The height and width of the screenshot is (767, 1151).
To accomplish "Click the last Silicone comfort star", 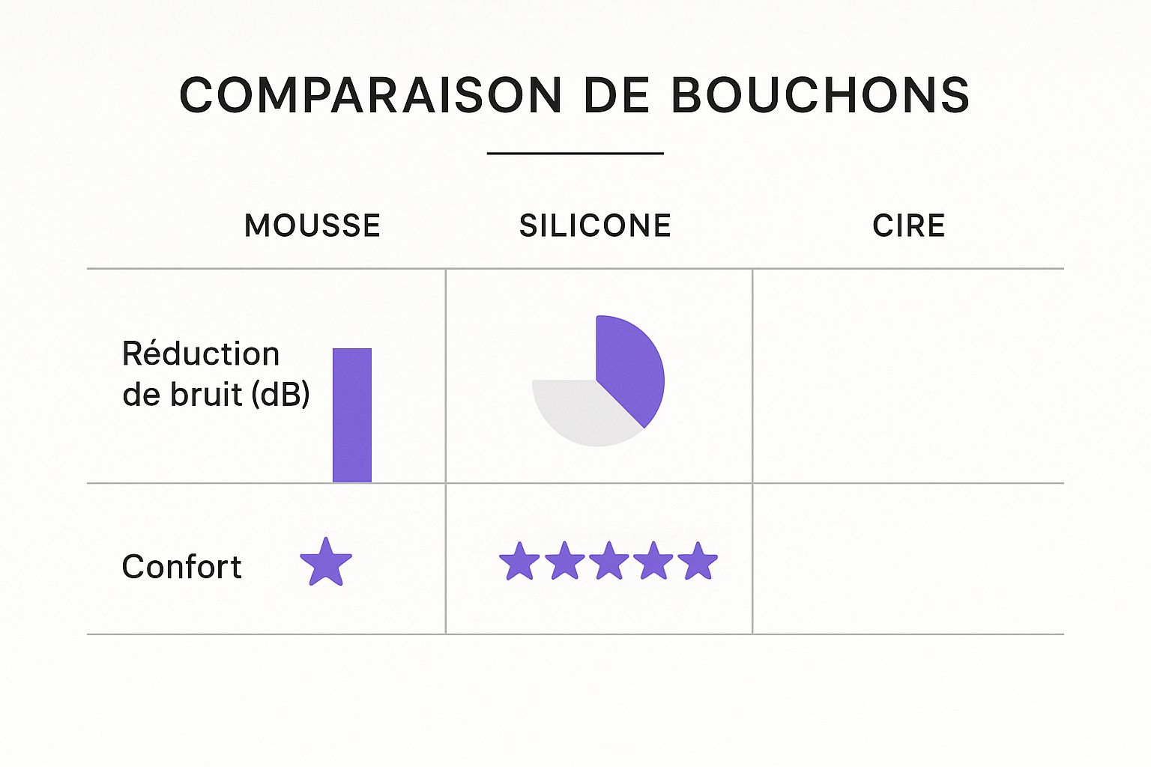I will point(698,562).
